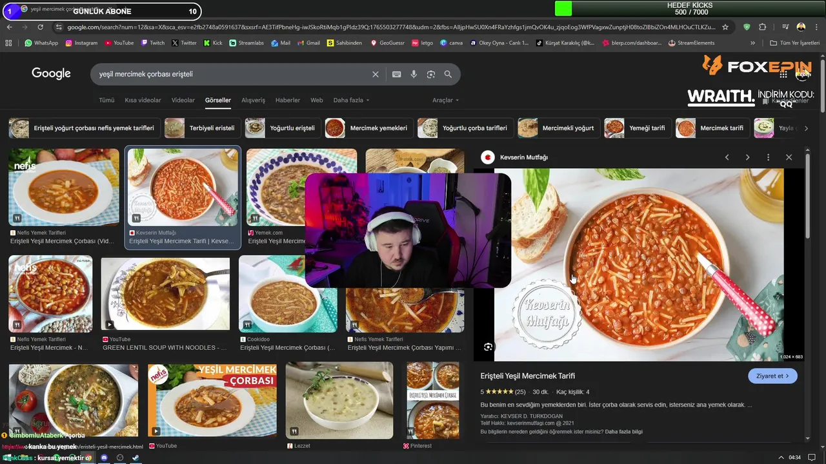The height and width of the screenshot is (464, 826).
Task: Clear the Google search box with X
Action: [x=375, y=74]
